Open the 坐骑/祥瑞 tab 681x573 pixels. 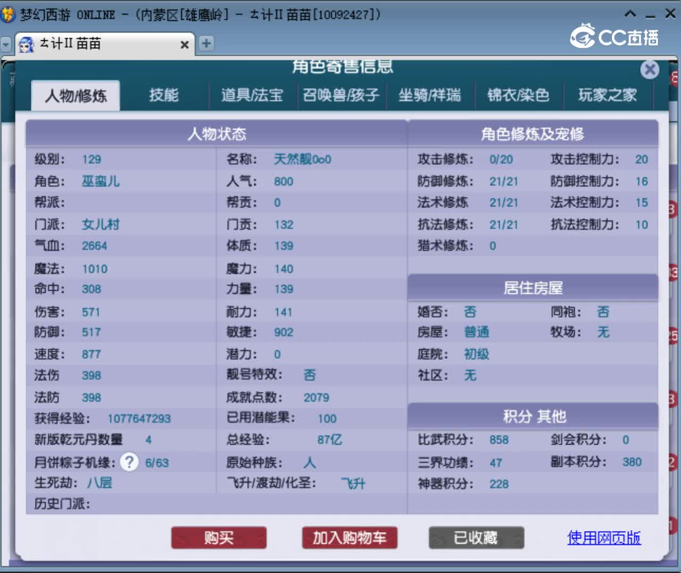(430, 95)
